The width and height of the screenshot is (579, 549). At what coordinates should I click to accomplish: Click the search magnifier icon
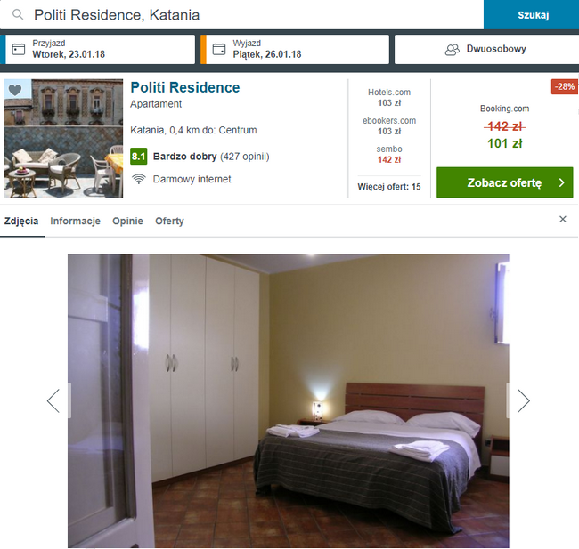[18, 15]
